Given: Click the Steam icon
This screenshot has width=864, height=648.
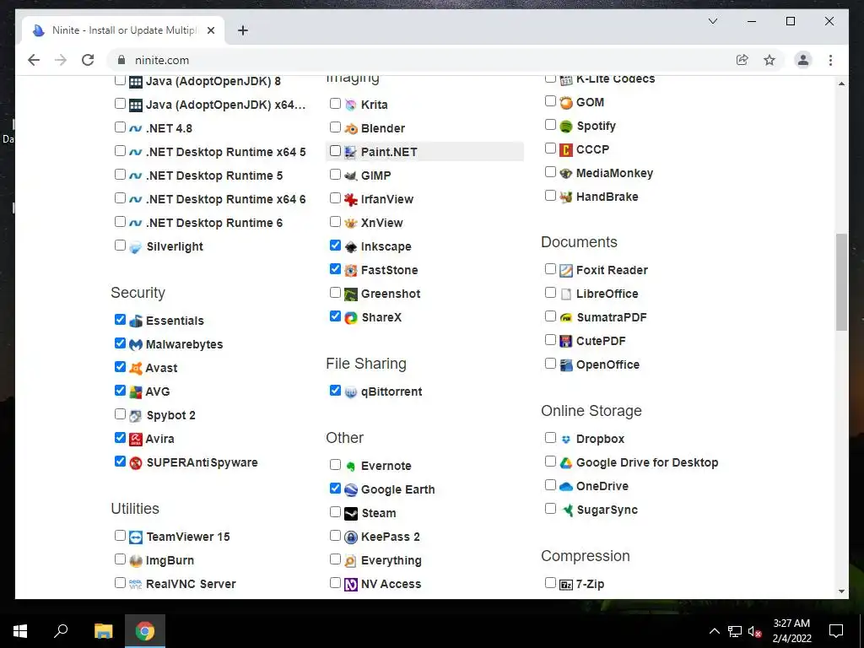Looking at the screenshot, I should [351, 514].
